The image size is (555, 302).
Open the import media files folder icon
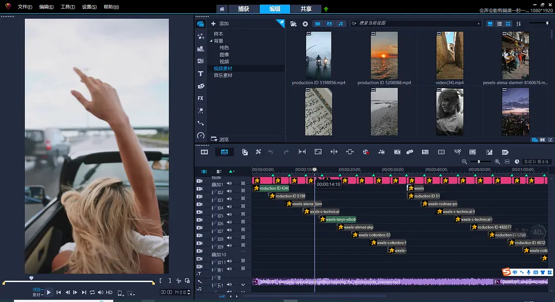293,24
